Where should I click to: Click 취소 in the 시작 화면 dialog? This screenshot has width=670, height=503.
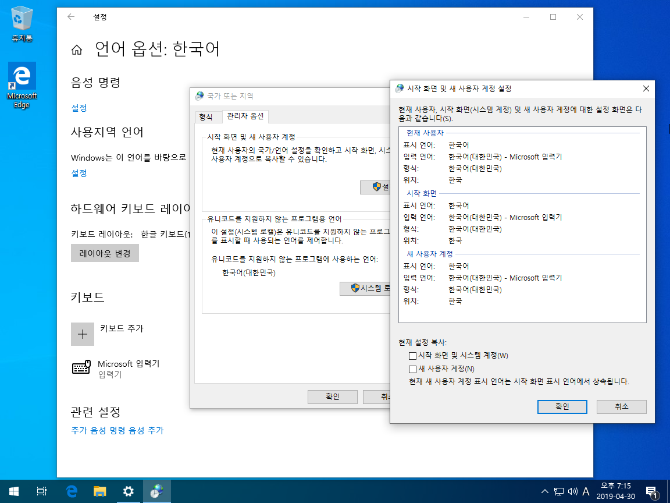(621, 407)
